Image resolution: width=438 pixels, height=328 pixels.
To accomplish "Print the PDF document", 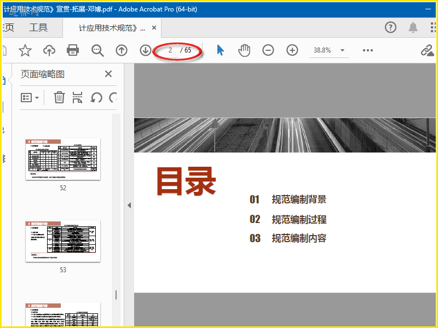I will click(73, 50).
